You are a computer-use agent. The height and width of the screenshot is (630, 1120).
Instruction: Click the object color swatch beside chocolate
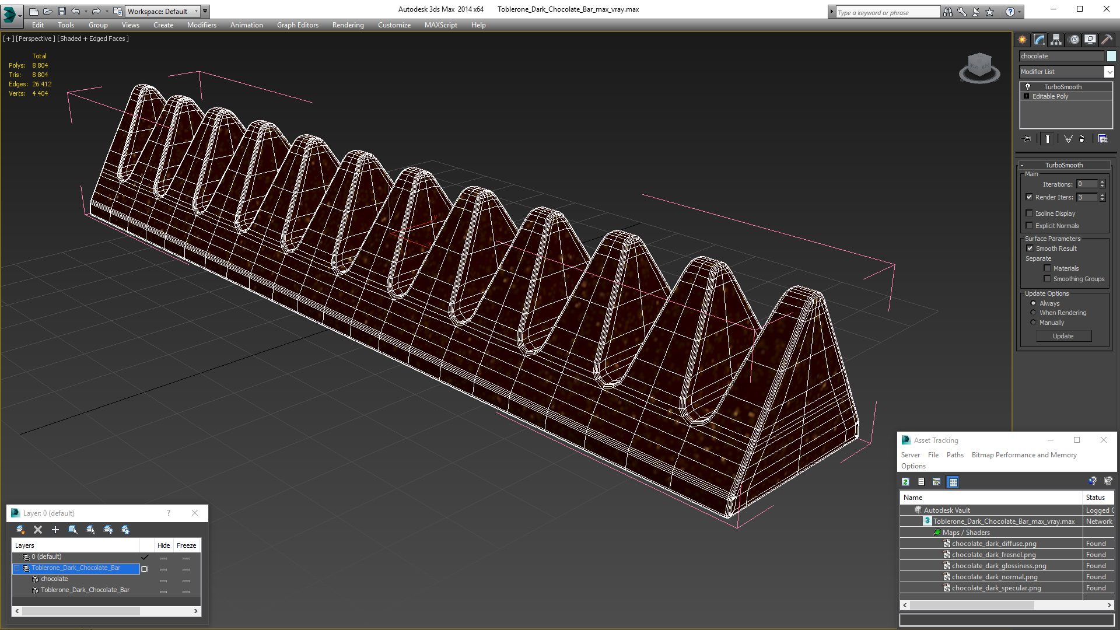1111,56
